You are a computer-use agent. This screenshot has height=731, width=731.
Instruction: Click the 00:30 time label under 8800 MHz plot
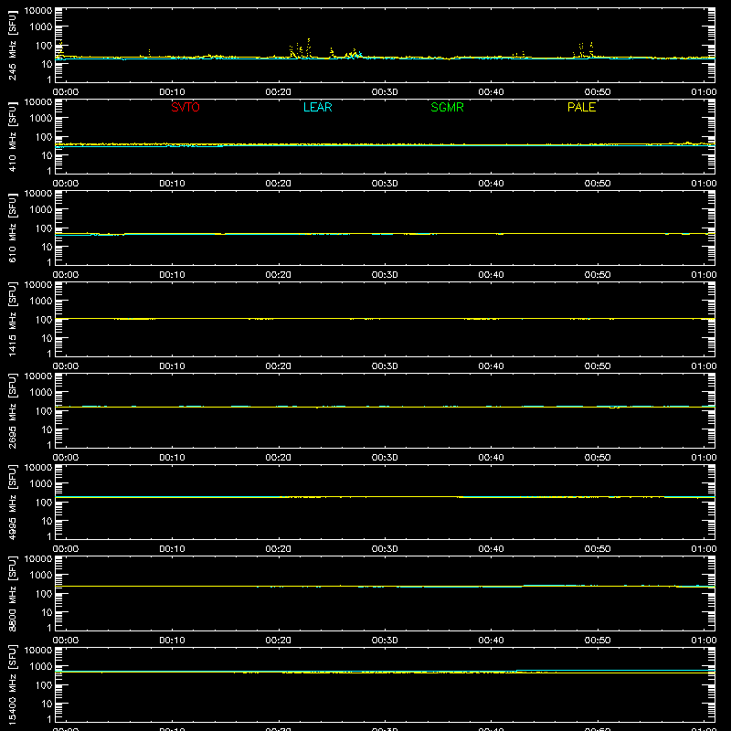(x=385, y=641)
